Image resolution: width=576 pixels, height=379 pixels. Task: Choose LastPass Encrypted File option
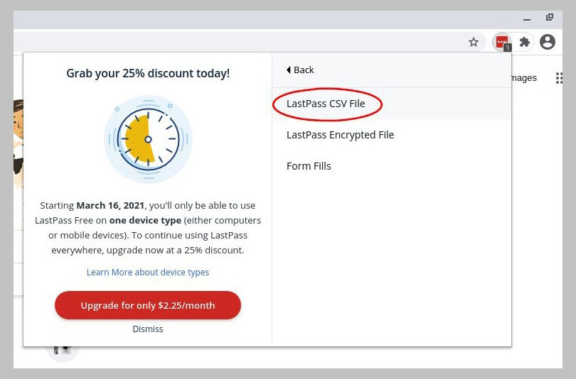[340, 135]
